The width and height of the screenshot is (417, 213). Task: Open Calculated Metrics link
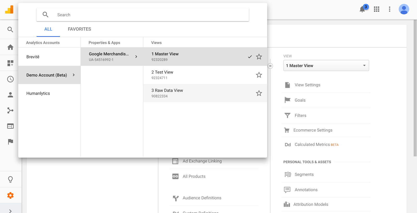tap(312, 145)
